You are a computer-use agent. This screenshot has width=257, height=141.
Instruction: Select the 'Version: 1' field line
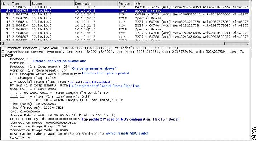[x=20, y=63]
